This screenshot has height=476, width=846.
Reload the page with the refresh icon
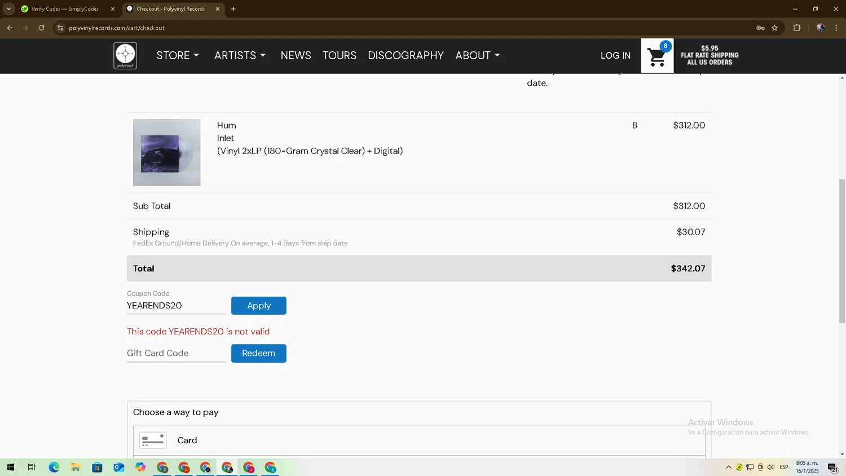(41, 28)
